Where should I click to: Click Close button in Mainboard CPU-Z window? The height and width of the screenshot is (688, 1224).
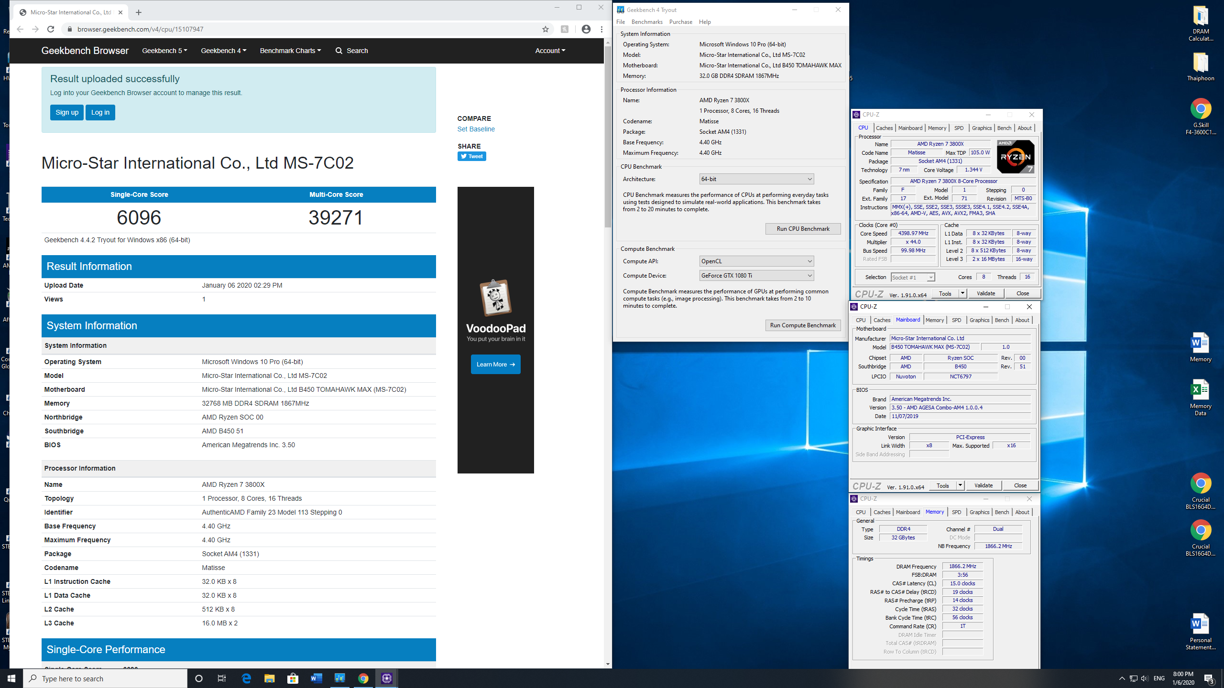pyautogui.click(x=1020, y=485)
